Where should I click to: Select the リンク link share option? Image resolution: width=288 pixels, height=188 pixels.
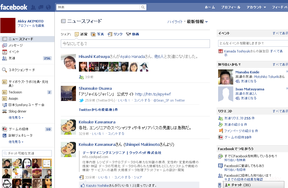click(x=115, y=34)
